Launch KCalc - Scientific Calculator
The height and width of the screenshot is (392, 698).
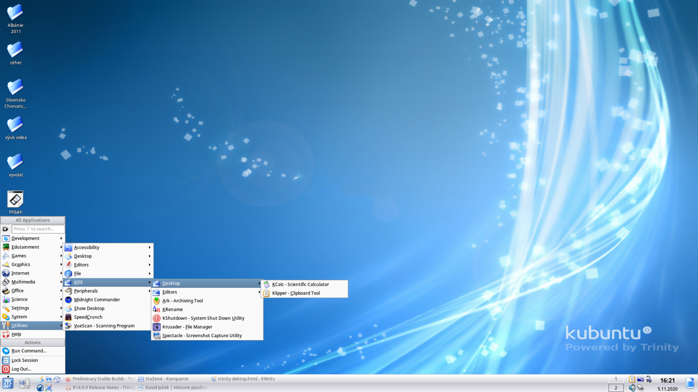tap(300, 284)
